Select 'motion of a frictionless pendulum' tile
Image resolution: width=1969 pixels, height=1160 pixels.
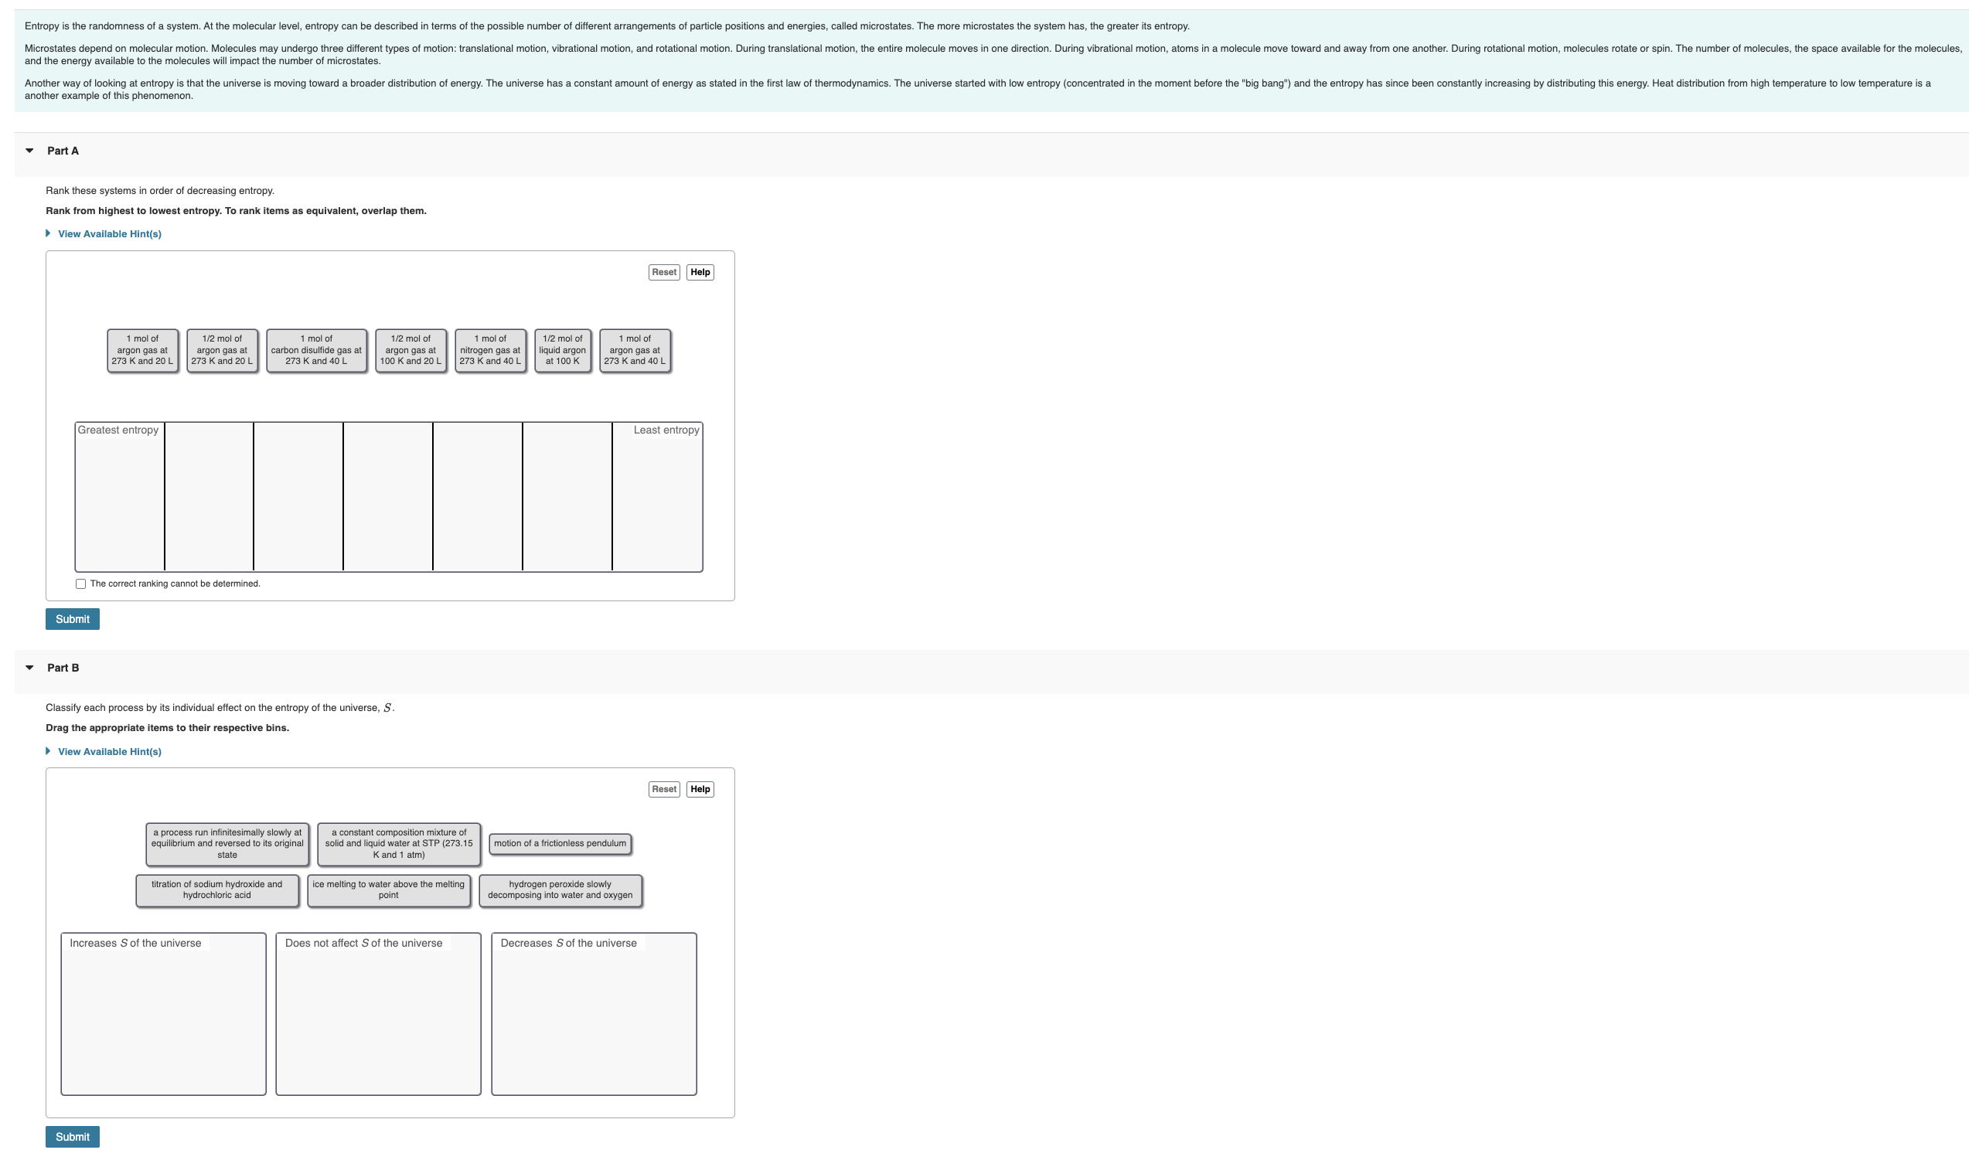pyautogui.click(x=560, y=843)
